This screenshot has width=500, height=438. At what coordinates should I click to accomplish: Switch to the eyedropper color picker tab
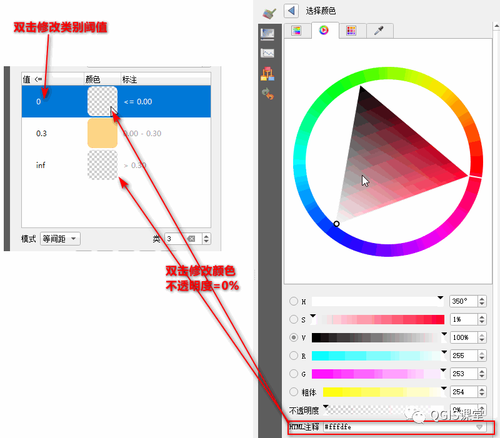tap(379, 31)
